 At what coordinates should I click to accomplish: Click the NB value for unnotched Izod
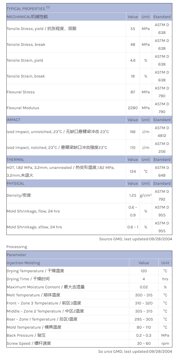pos(133,132)
